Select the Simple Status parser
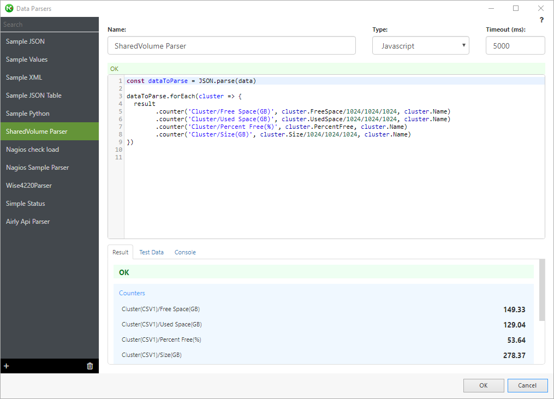Image resolution: width=554 pixels, height=399 pixels. pos(25,203)
